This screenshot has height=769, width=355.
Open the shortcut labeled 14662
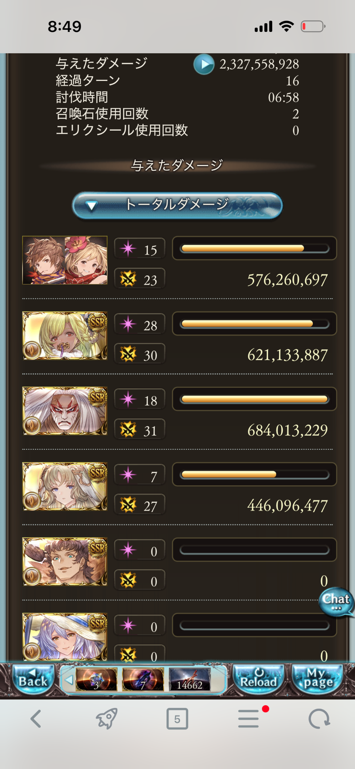[x=189, y=679]
